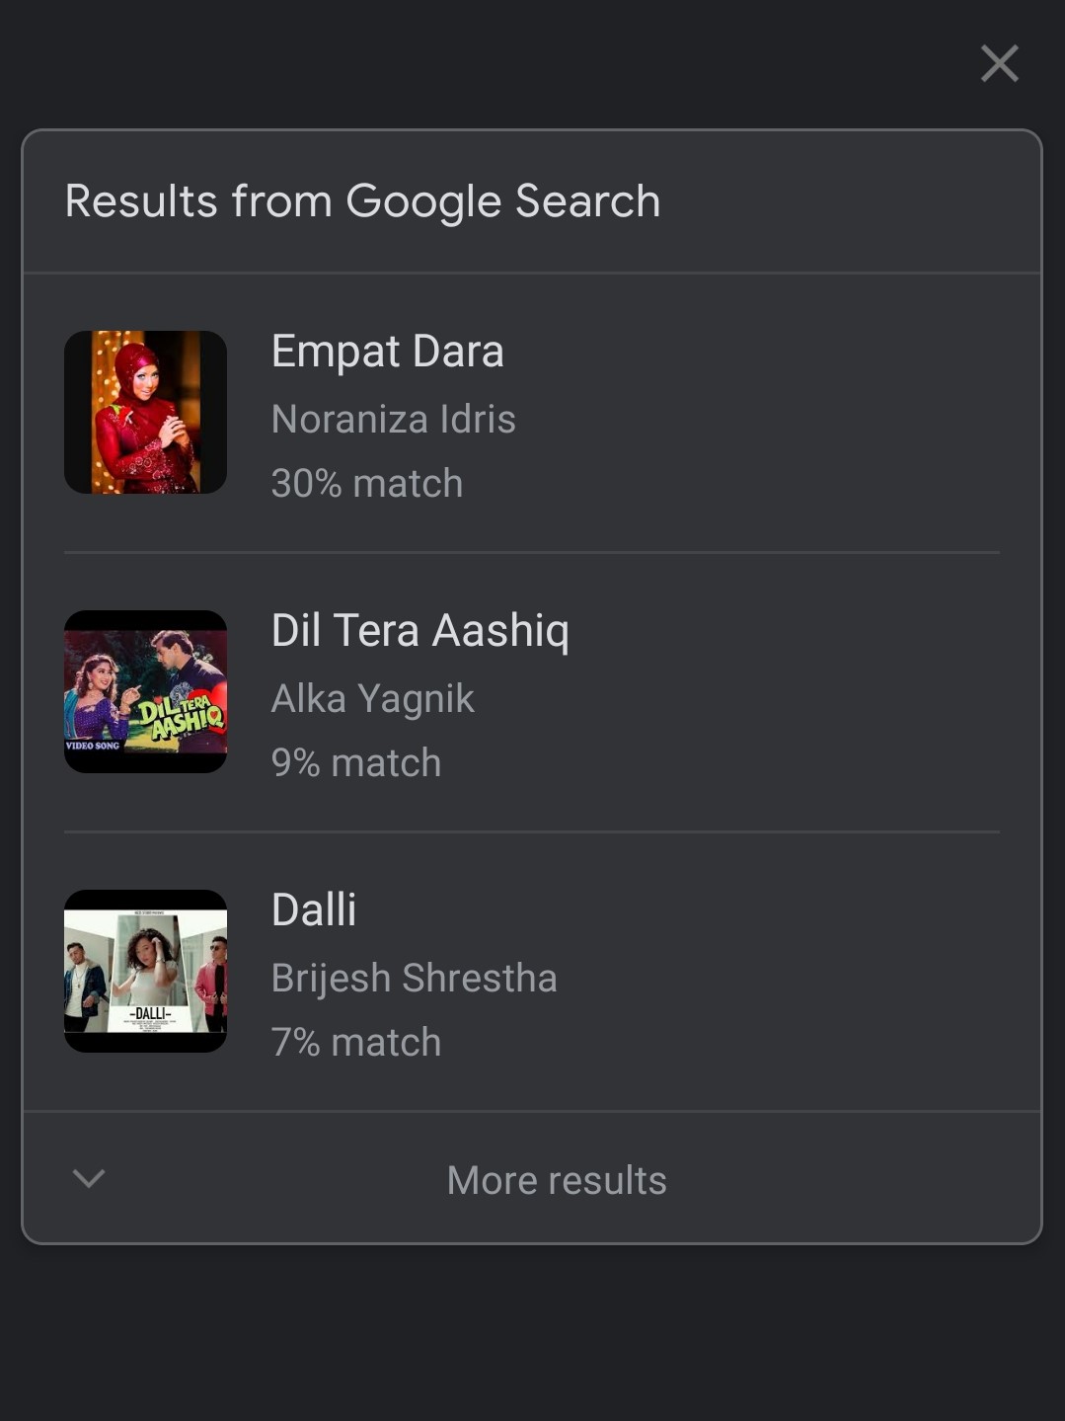Click the Results from Google Search heading

coord(362,201)
